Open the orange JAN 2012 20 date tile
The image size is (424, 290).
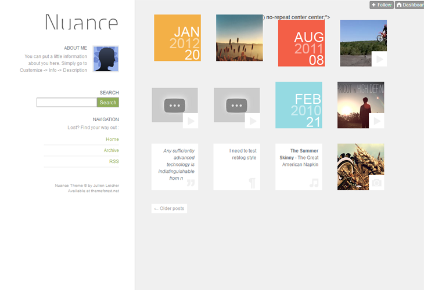point(177,38)
